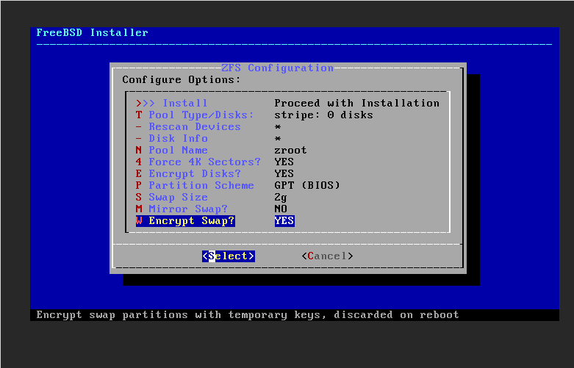Click the 'ZFS Configuration' dialog title
The image size is (574, 368).
(278, 68)
